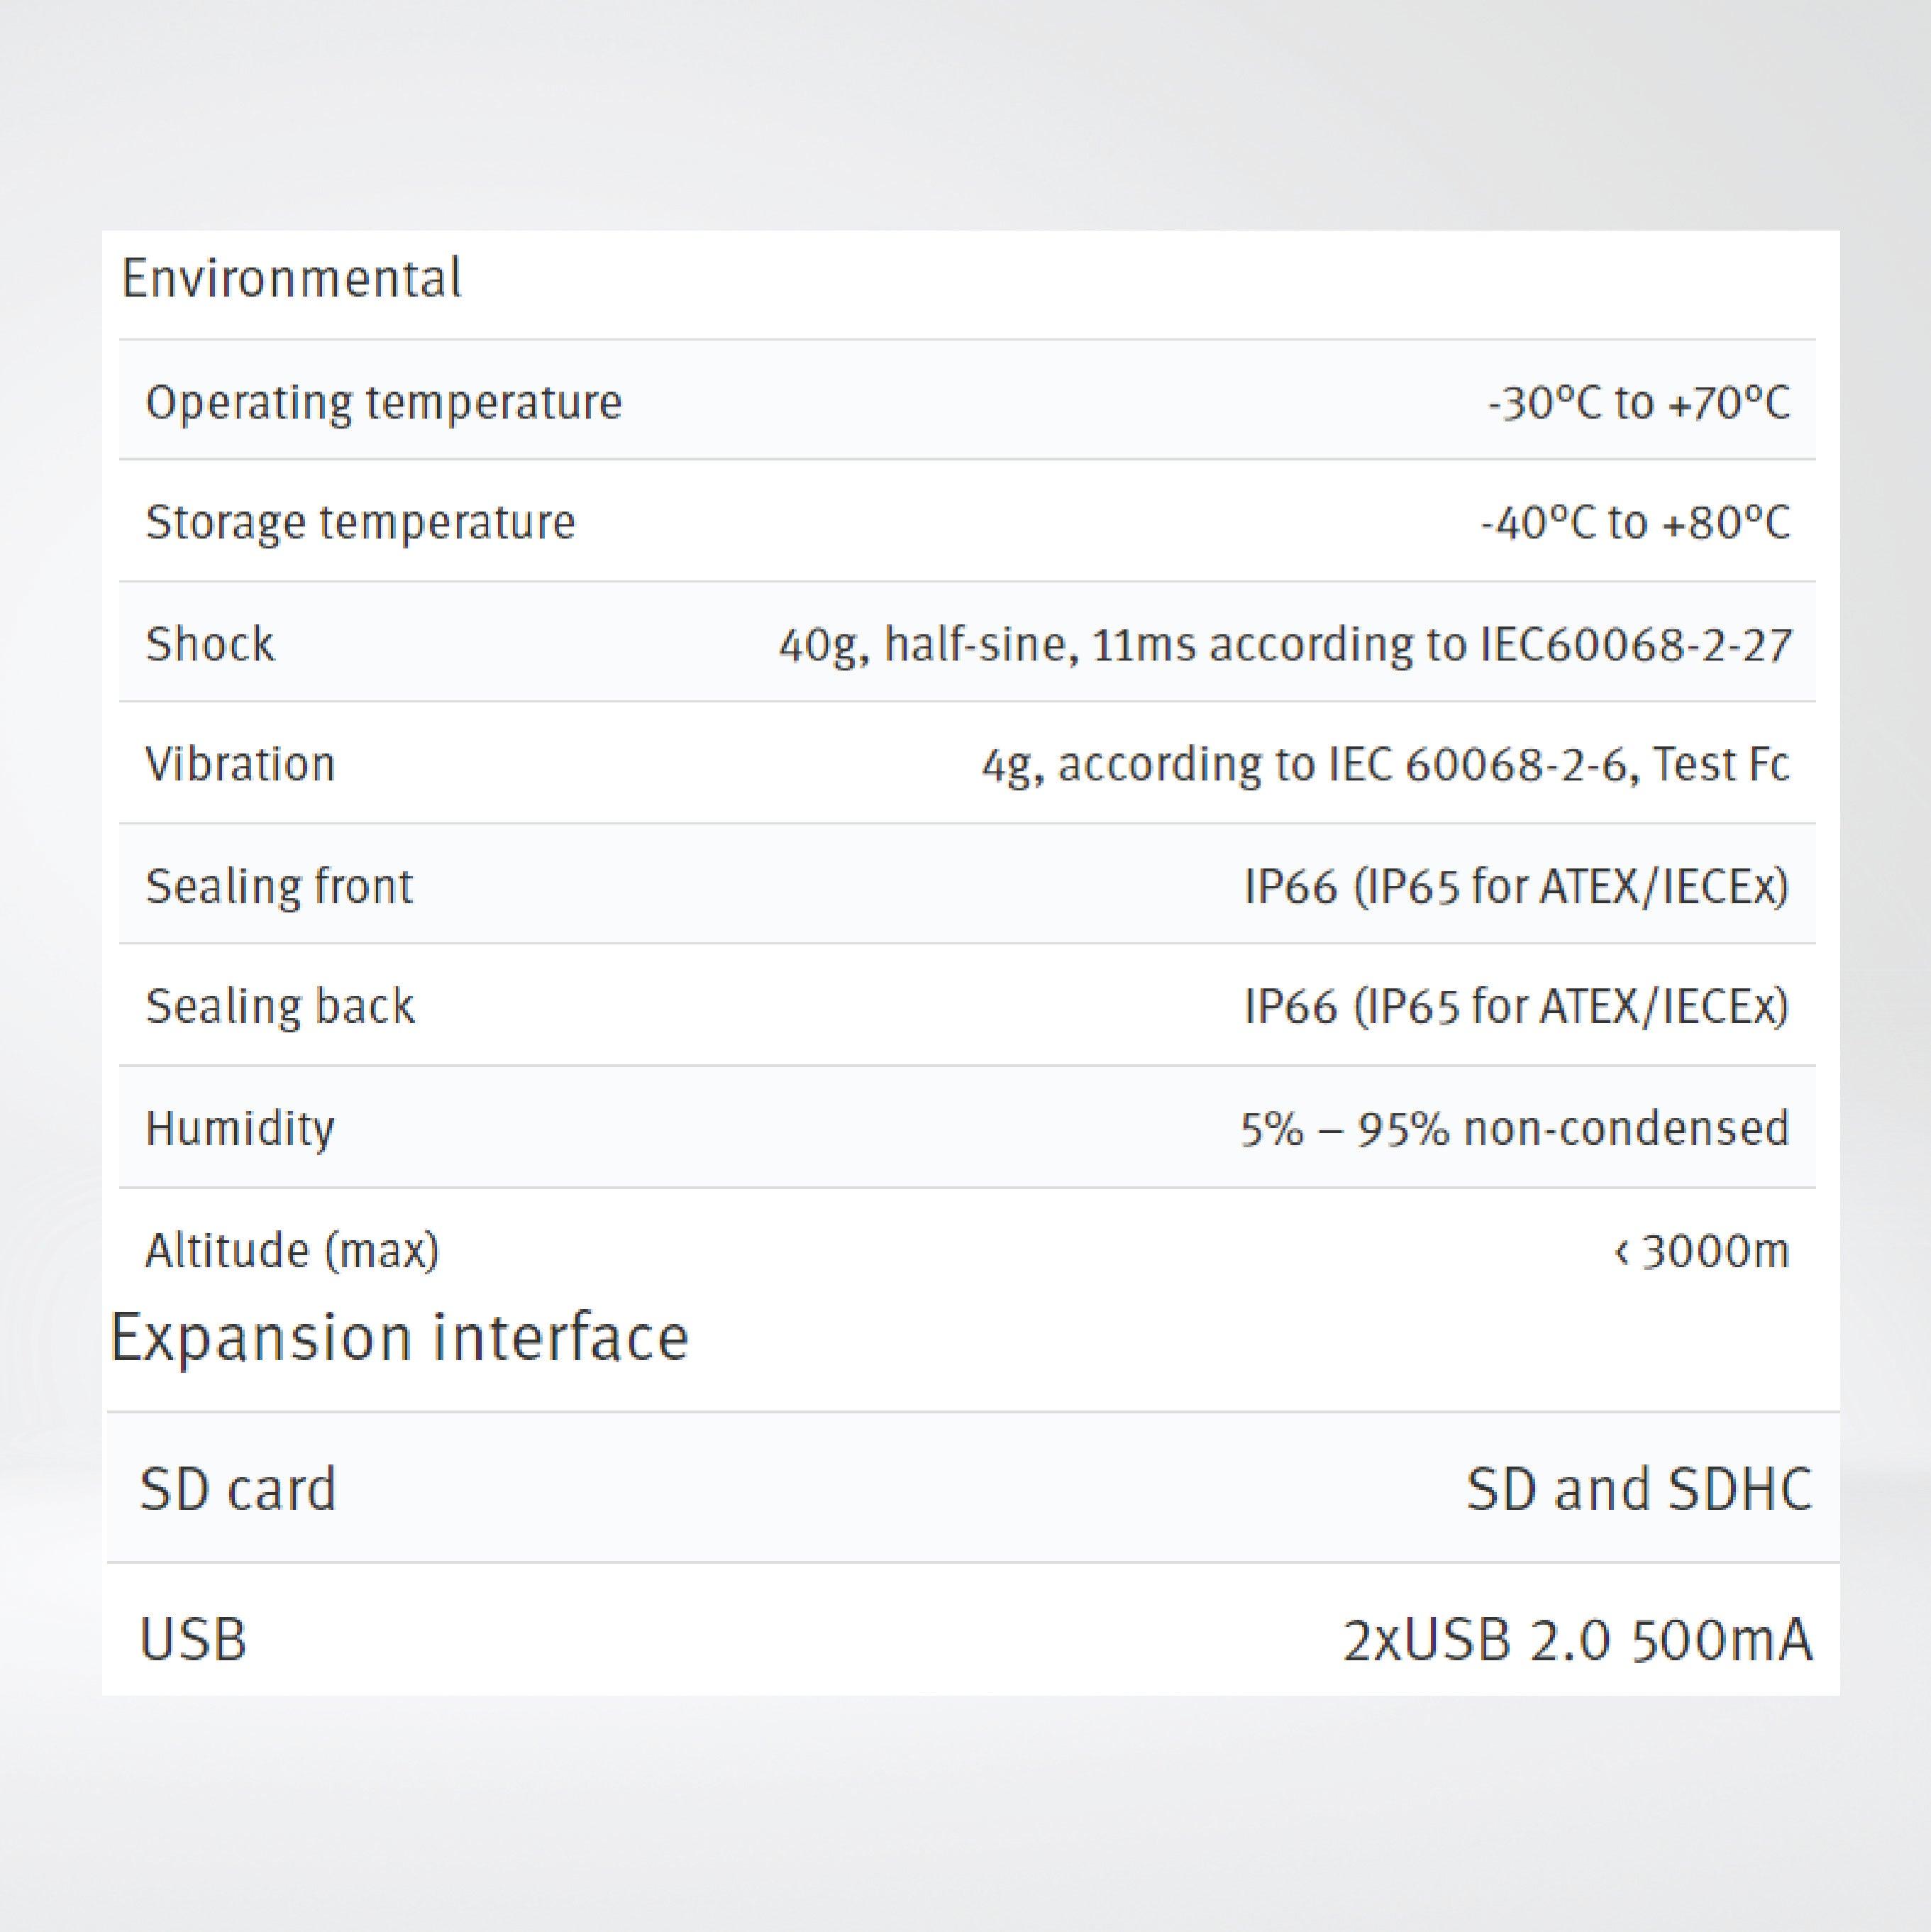Select the IEC60068-2-27 shock specification text
1931x1932 pixels.
click(1285, 644)
